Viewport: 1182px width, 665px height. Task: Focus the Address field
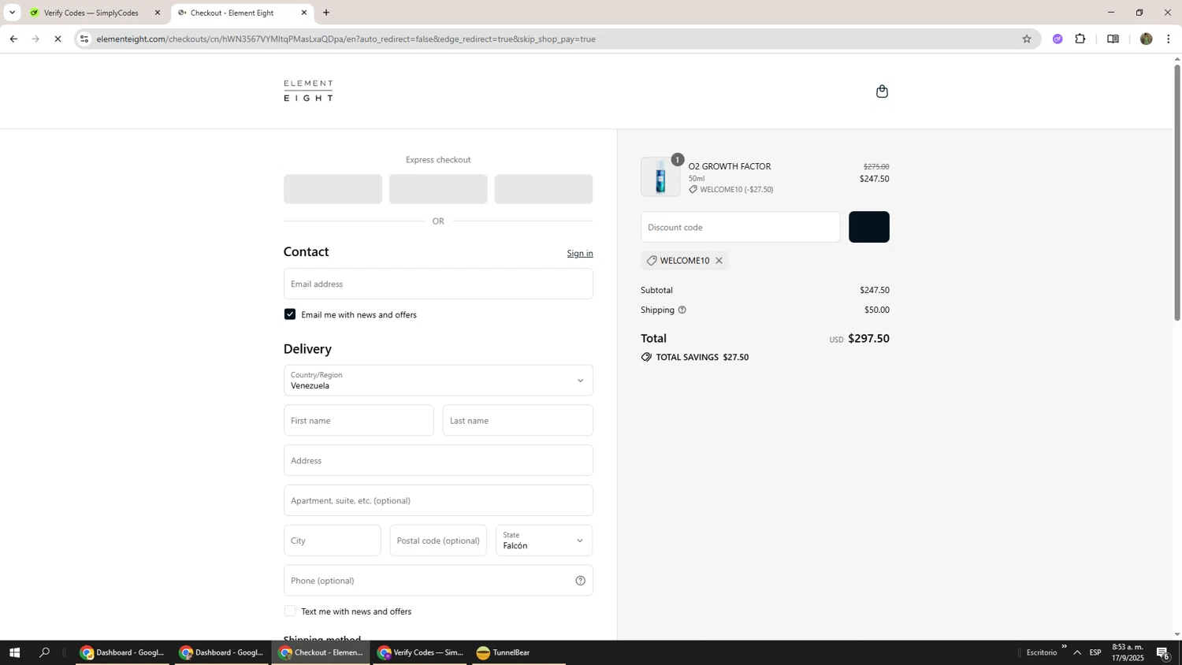438,460
